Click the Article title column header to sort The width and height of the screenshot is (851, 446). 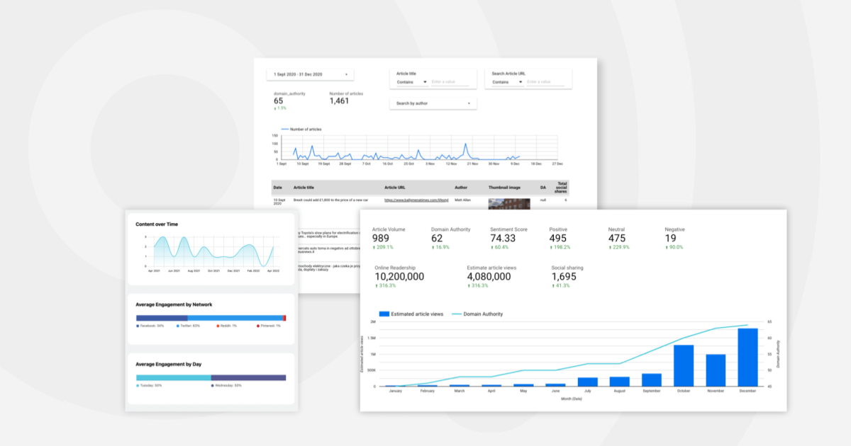click(x=304, y=188)
